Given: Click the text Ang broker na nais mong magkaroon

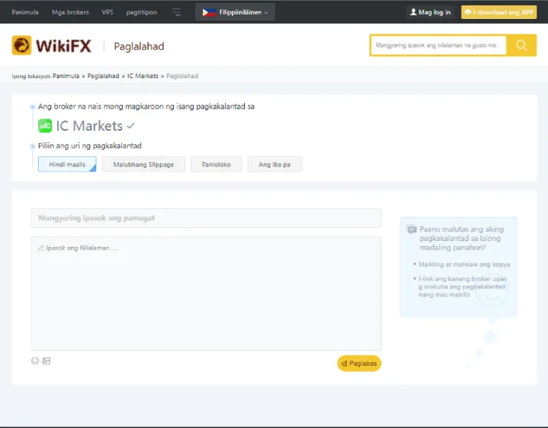Looking at the screenshot, I should pyautogui.click(x=146, y=107).
